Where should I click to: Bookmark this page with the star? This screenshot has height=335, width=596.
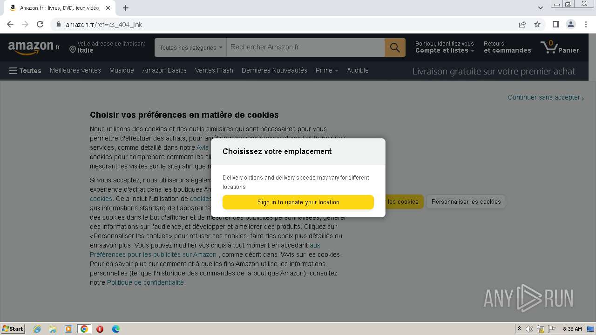(x=537, y=24)
